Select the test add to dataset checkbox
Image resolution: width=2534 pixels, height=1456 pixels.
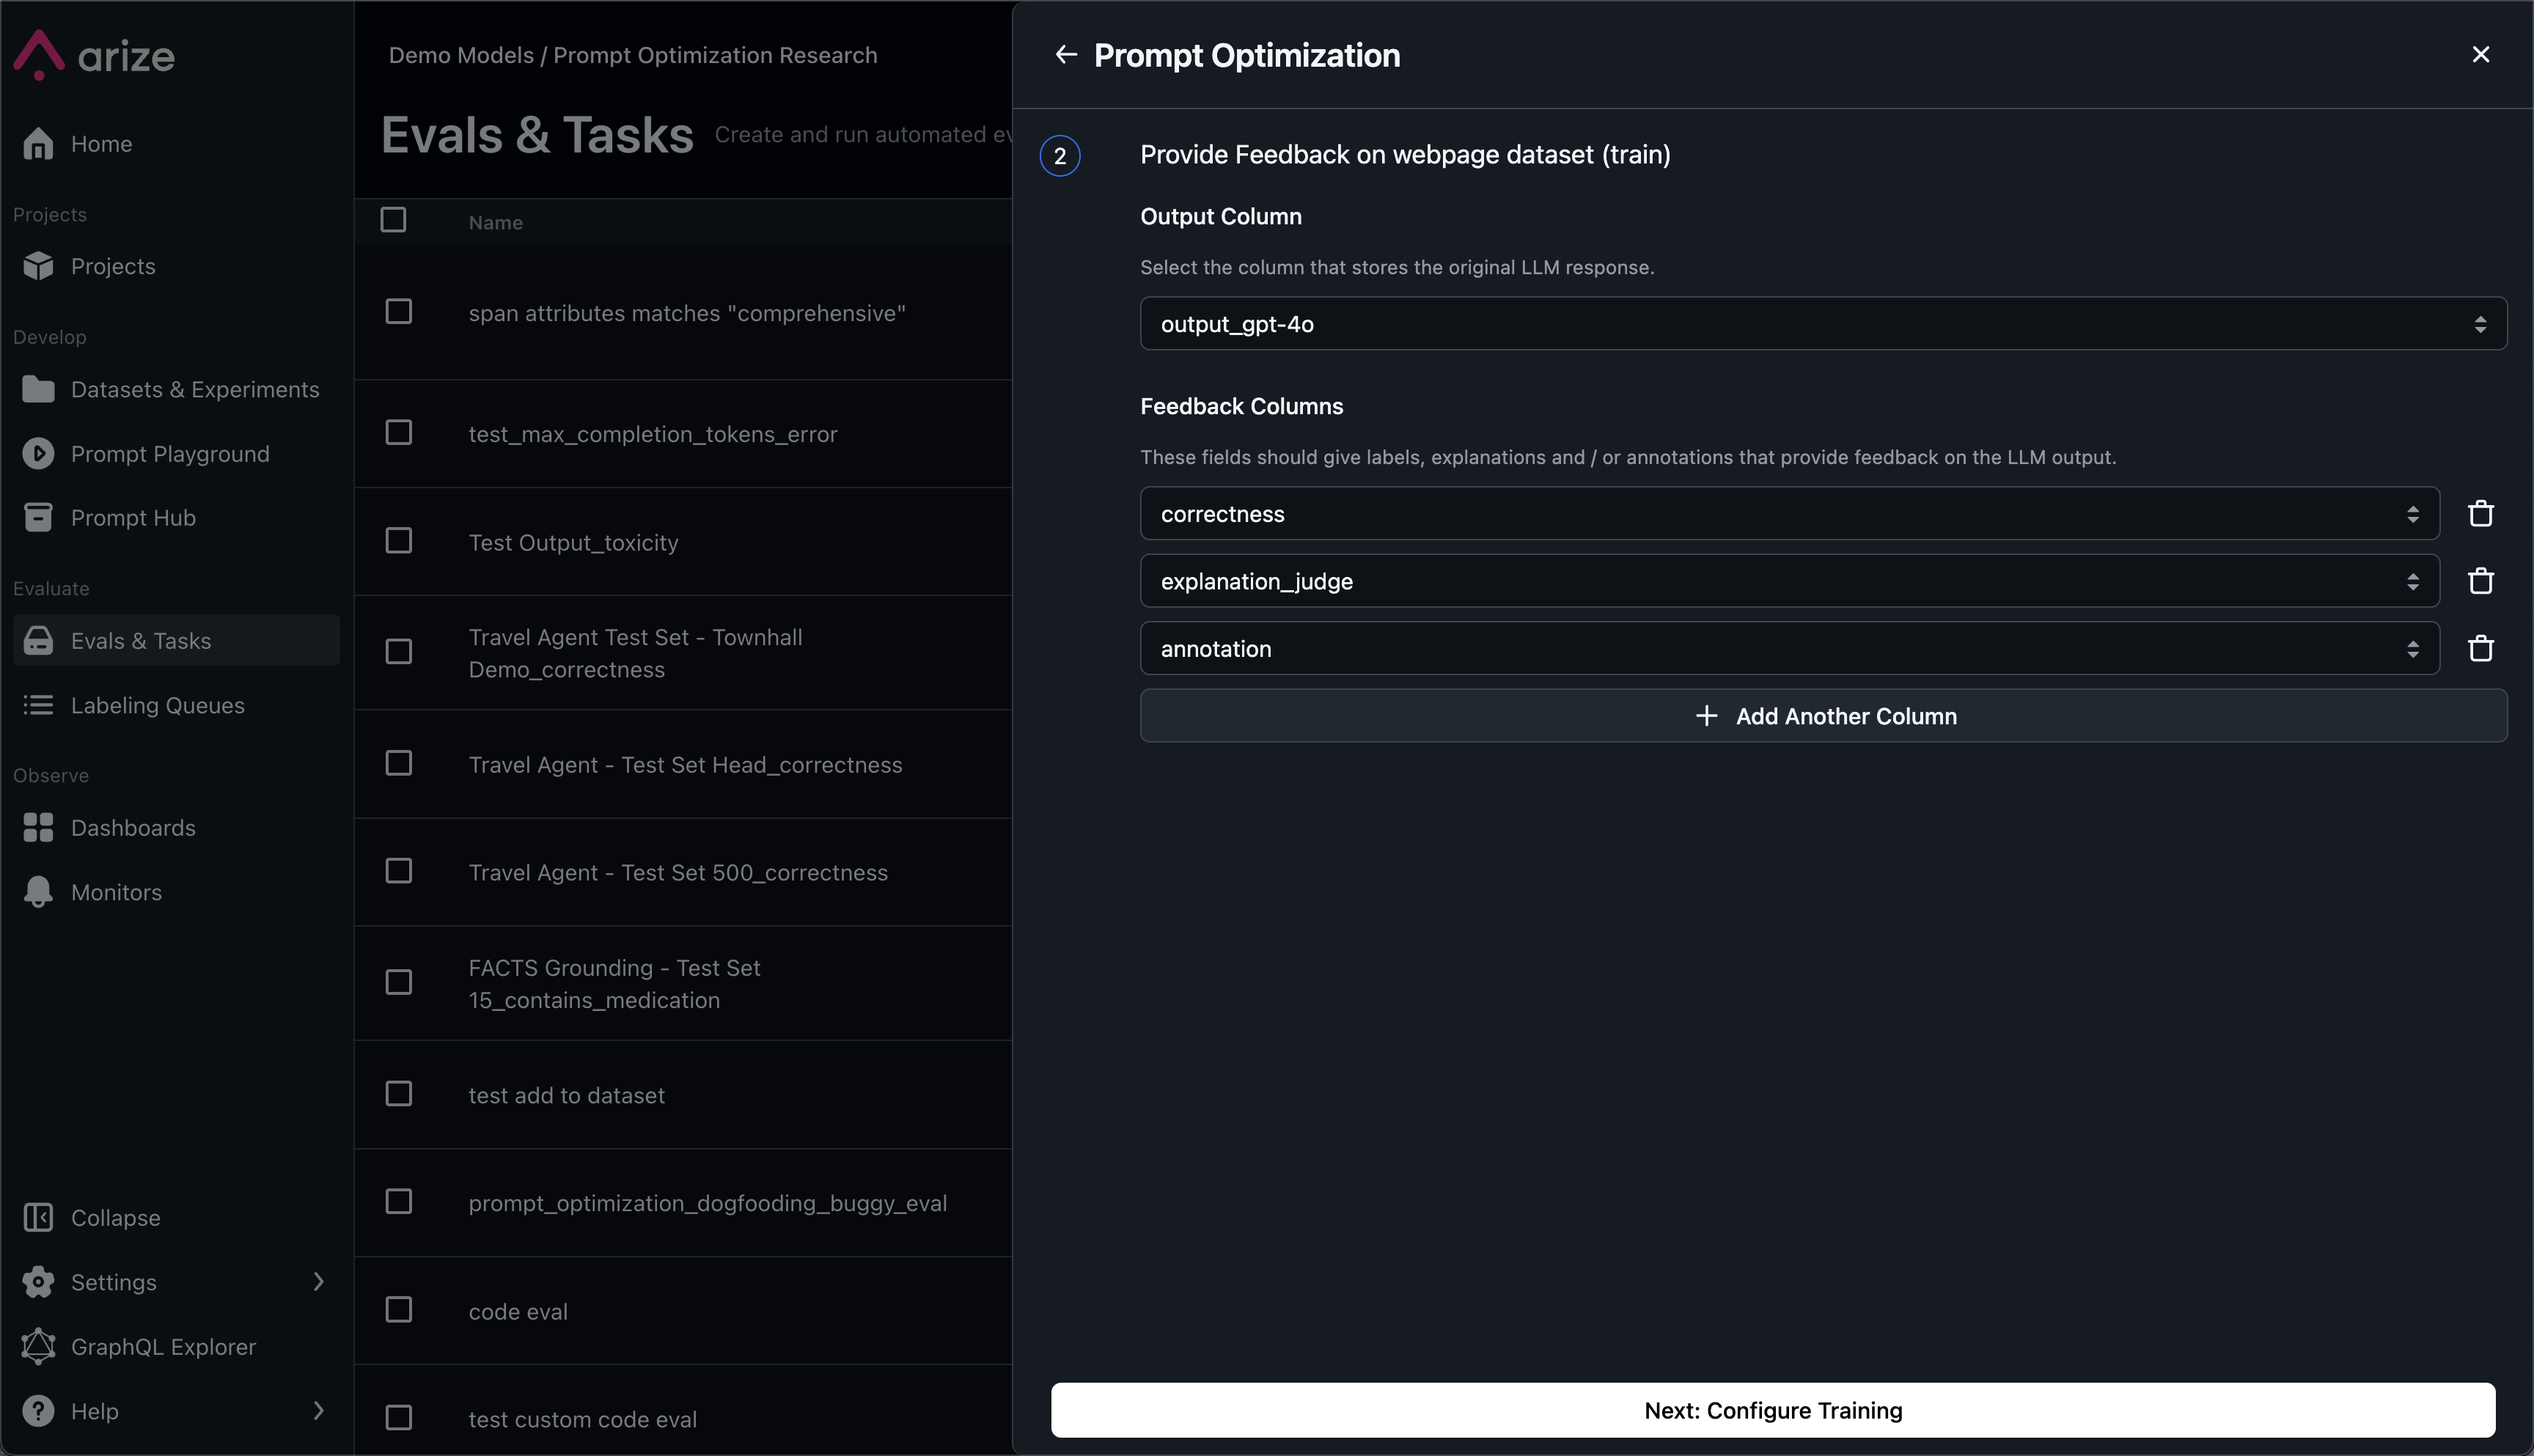pos(399,1094)
